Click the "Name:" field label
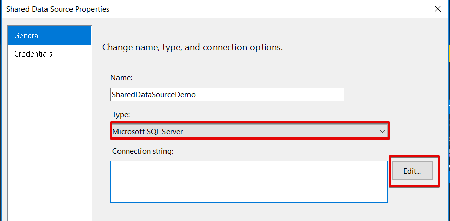The width and height of the screenshot is (450, 221). pyautogui.click(x=122, y=78)
